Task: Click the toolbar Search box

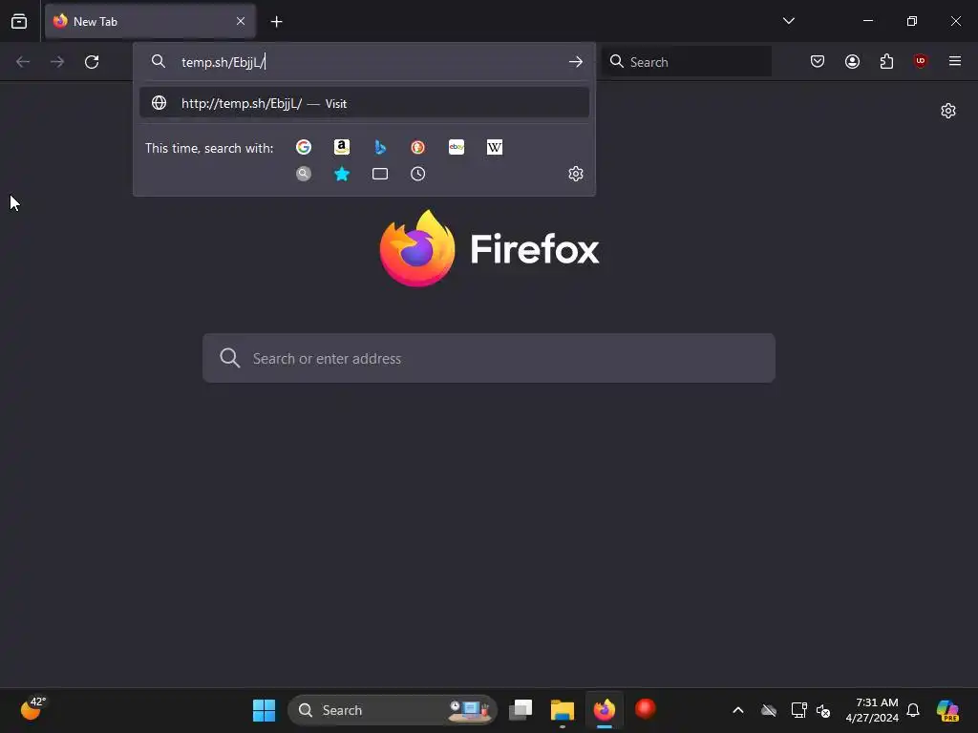Action: point(688,62)
